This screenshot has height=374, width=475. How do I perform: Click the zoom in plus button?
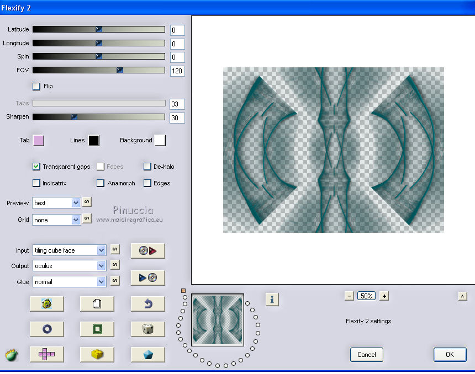pos(384,296)
